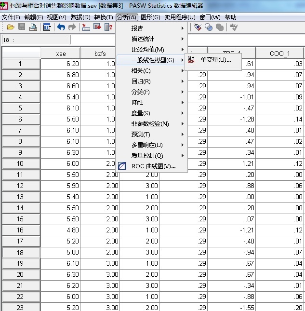
Task: Select the Show All Variables gray circles icon
Action: [220, 27]
